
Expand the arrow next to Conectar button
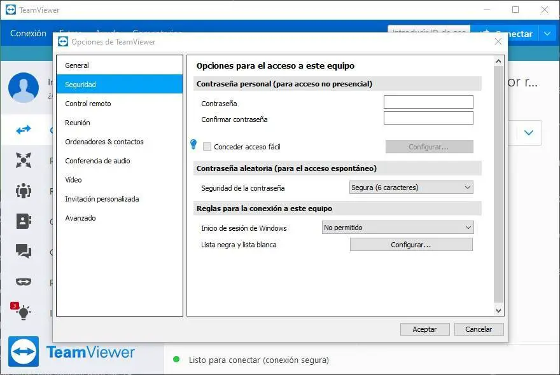tap(547, 34)
